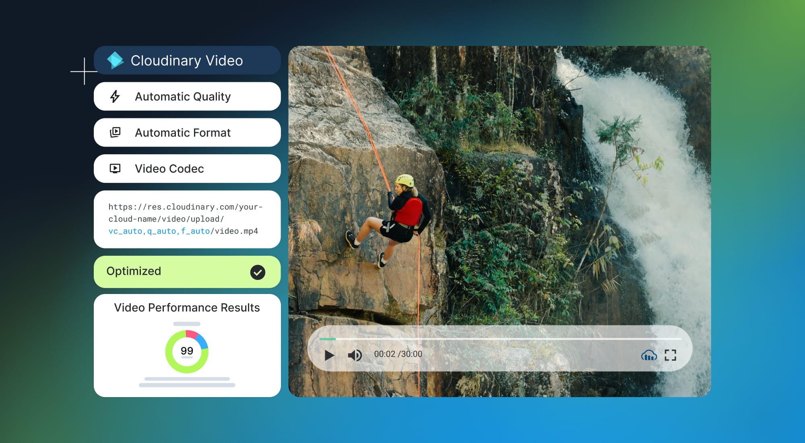Viewport: 805px width, 443px height.
Task: Click the 00:02 /30:00 time display
Action: coord(398,354)
